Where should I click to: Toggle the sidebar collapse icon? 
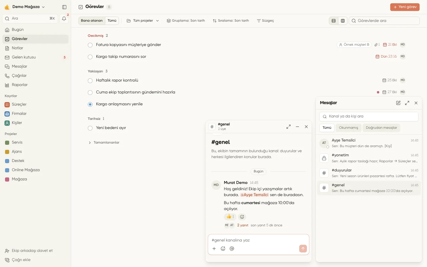coord(64,7)
